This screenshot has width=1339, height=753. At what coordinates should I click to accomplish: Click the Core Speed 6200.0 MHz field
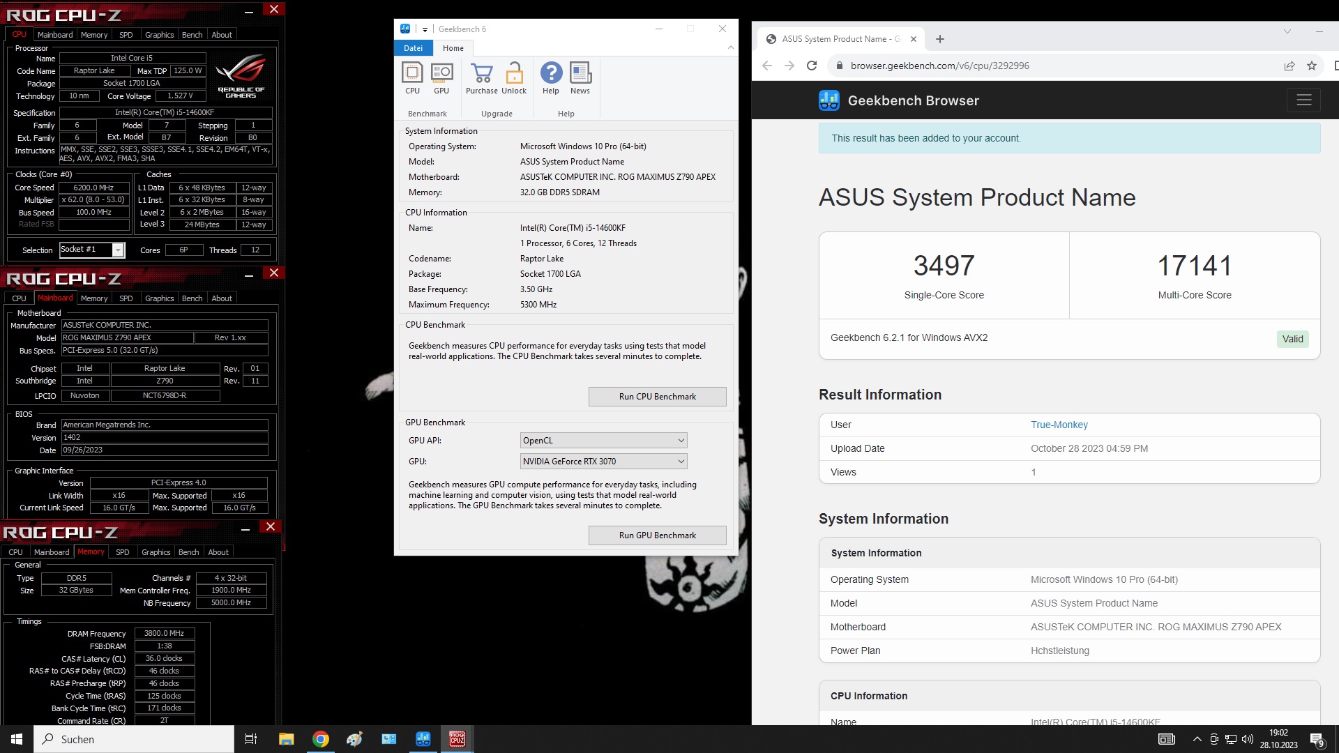[93, 188]
